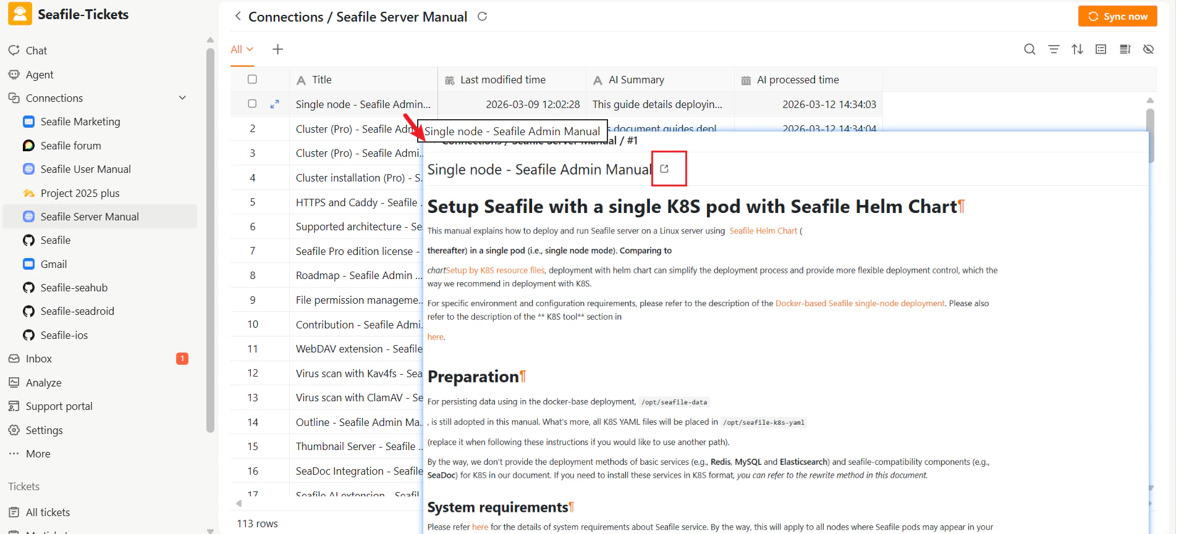
Task: Open the Inbox
Action: coord(38,359)
